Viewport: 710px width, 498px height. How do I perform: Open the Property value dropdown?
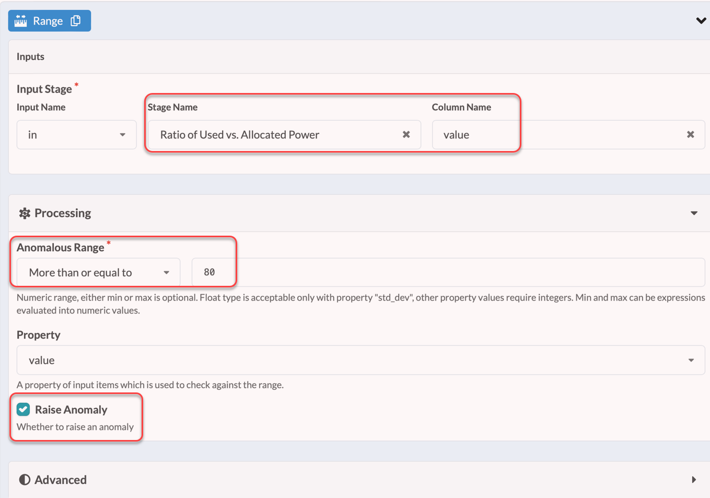click(x=360, y=360)
